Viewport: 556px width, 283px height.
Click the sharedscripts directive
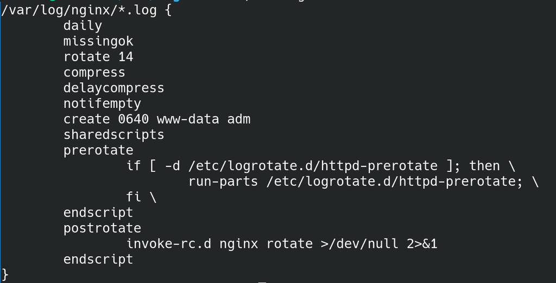tap(114, 134)
